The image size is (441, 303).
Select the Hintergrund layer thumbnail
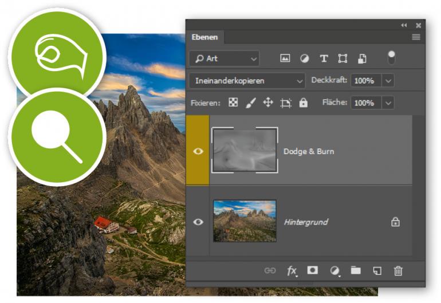[x=245, y=221]
